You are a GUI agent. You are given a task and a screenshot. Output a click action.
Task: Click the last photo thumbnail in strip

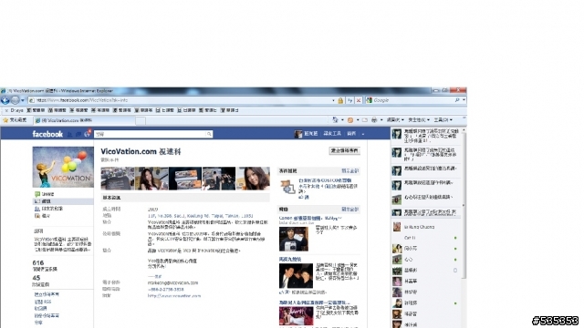[x=253, y=179]
